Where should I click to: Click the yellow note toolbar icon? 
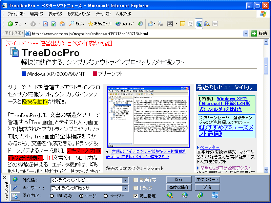click(183, 24)
